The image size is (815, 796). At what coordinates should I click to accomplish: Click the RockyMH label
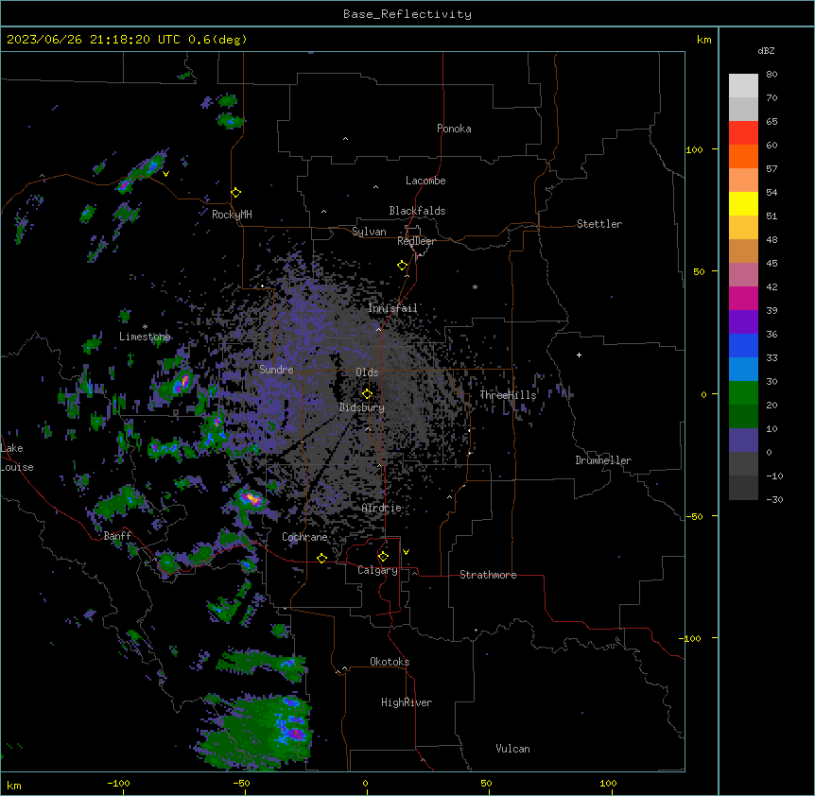coord(232,215)
